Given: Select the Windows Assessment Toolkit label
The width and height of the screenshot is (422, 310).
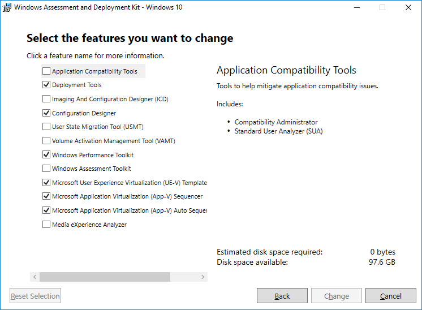Looking at the screenshot, I should click(x=92, y=169).
